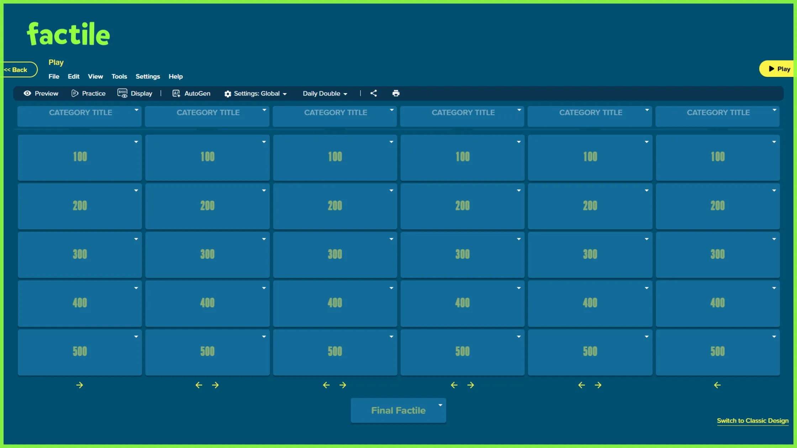Click the Back button
This screenshot has height=448, width=797.
[x=16, y=70]
